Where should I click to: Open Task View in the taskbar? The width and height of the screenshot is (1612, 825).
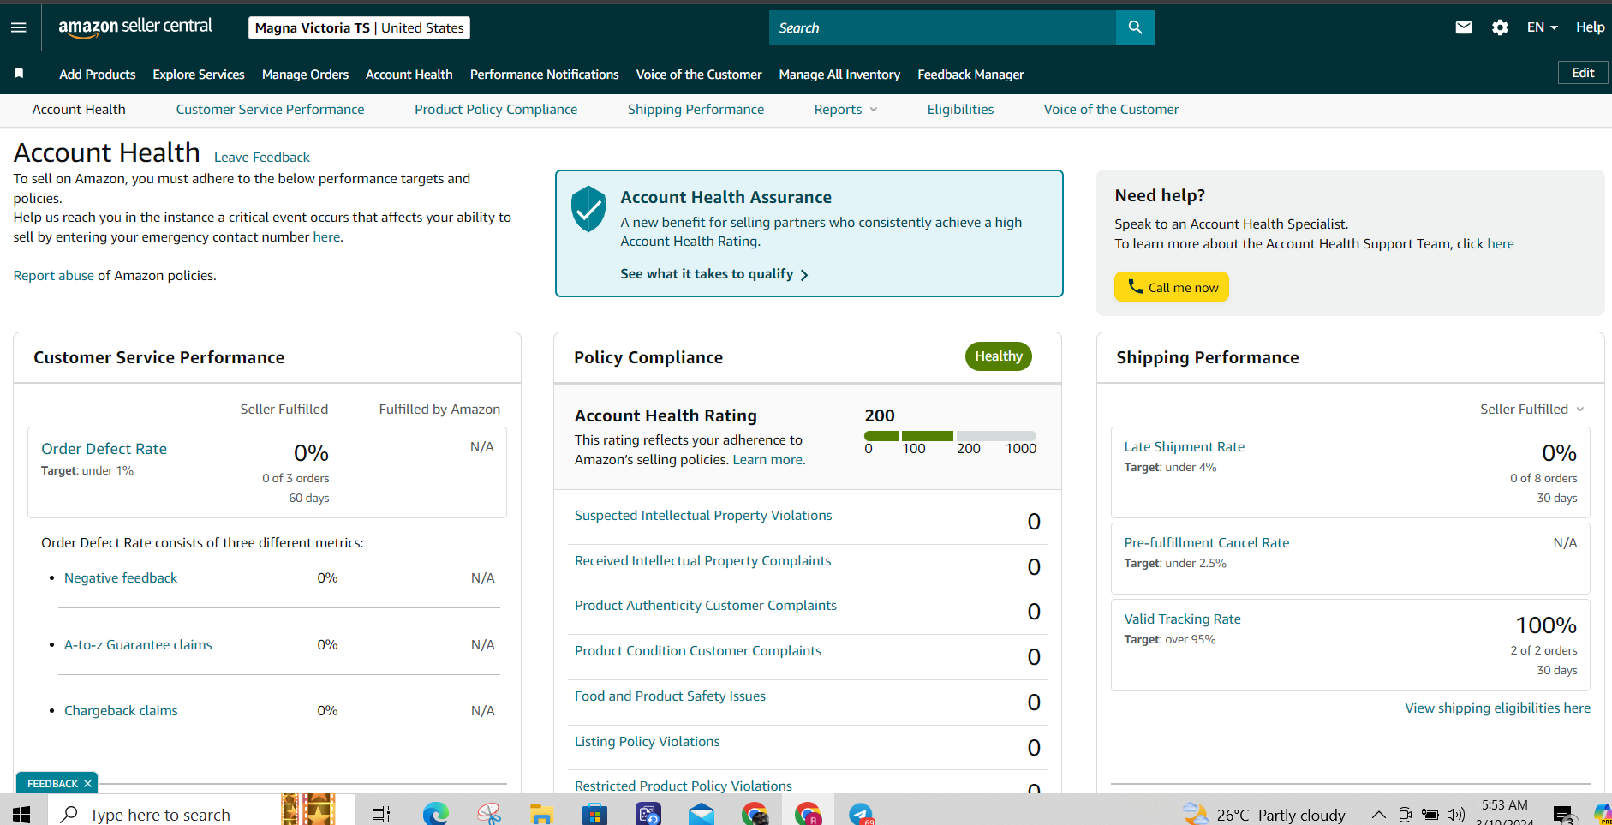pyautogui.click(x=380, y=814)
